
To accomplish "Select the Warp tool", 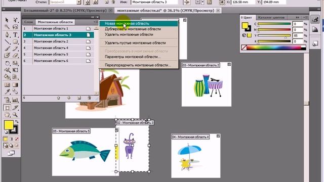I will click(x=7, y=70).
